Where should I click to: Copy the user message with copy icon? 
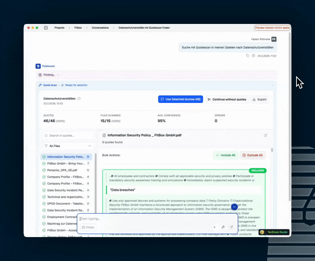point(247,56)
